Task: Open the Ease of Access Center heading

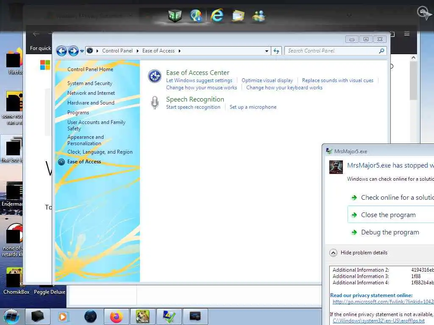Action: coord(198,73)
